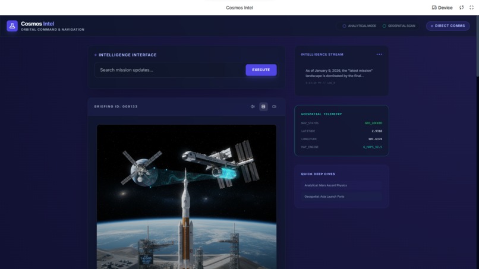This screenshot has height=269, width=479.
Task: Click the refresh arrows icon beside Device
Action: pos(462,8)
